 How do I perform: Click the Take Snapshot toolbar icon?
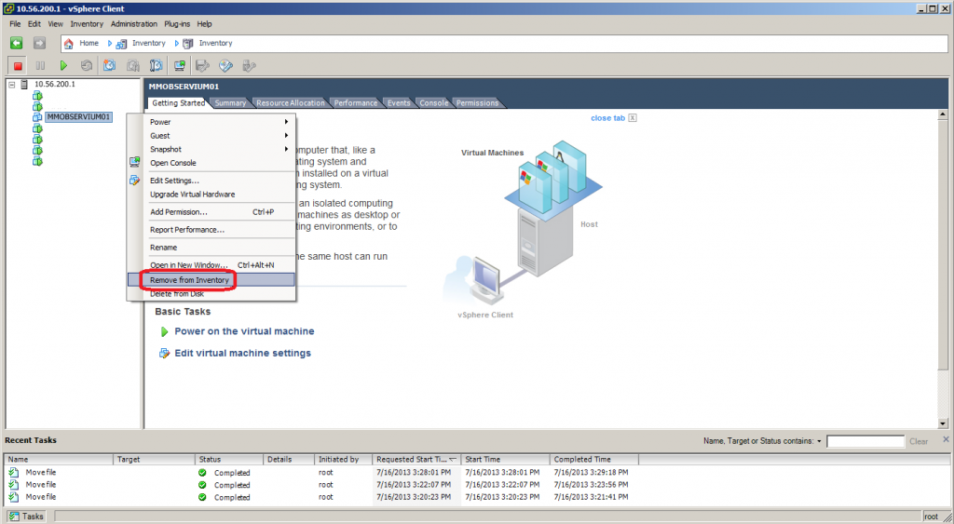110,66
